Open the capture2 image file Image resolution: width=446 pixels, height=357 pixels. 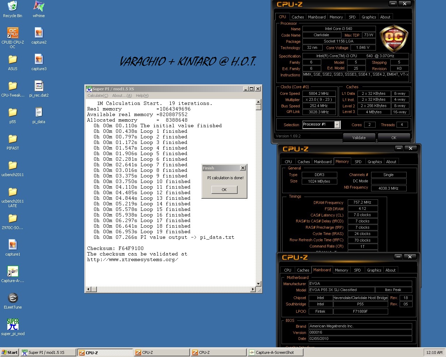pyautogui.click(x=39, y=36)
